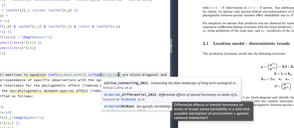Screen dimensions: 294x128
Task: Click the chevron arrow on the pane divider
Action: [x=171, y=46]
